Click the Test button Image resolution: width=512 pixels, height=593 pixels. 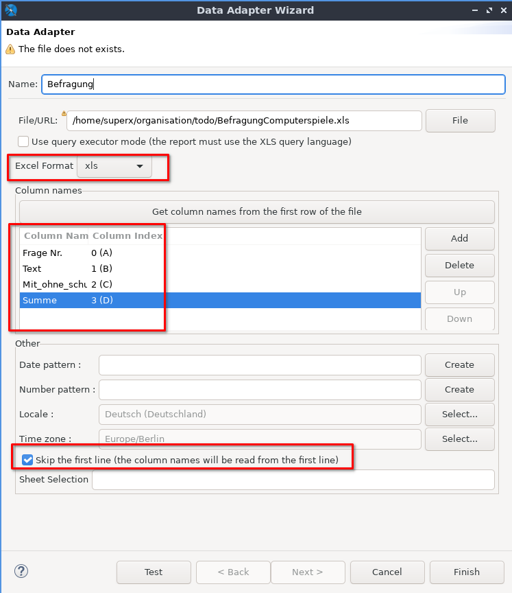tap(154, 572)
